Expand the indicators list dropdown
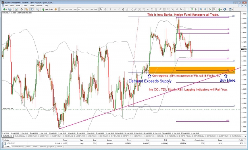Screen dimensions: 248x150 click(221, 9)
